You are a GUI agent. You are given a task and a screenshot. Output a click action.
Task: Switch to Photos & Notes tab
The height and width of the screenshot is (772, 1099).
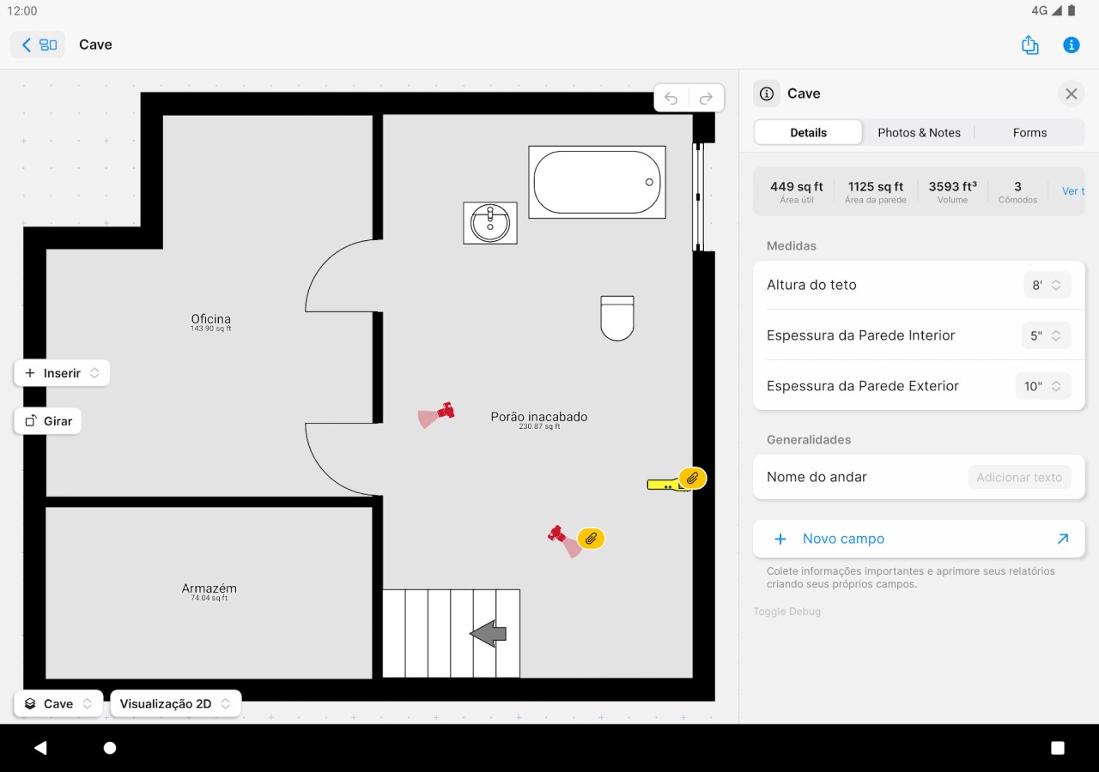coord(919,133)
